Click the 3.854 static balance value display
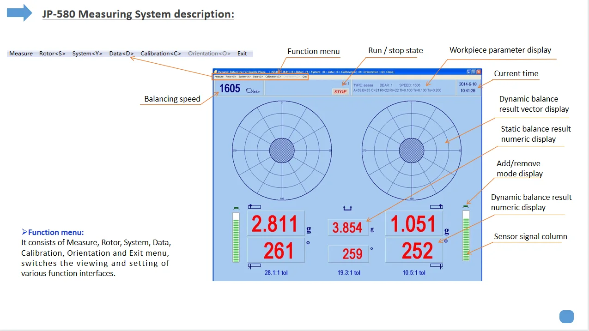 coord(348,228)
